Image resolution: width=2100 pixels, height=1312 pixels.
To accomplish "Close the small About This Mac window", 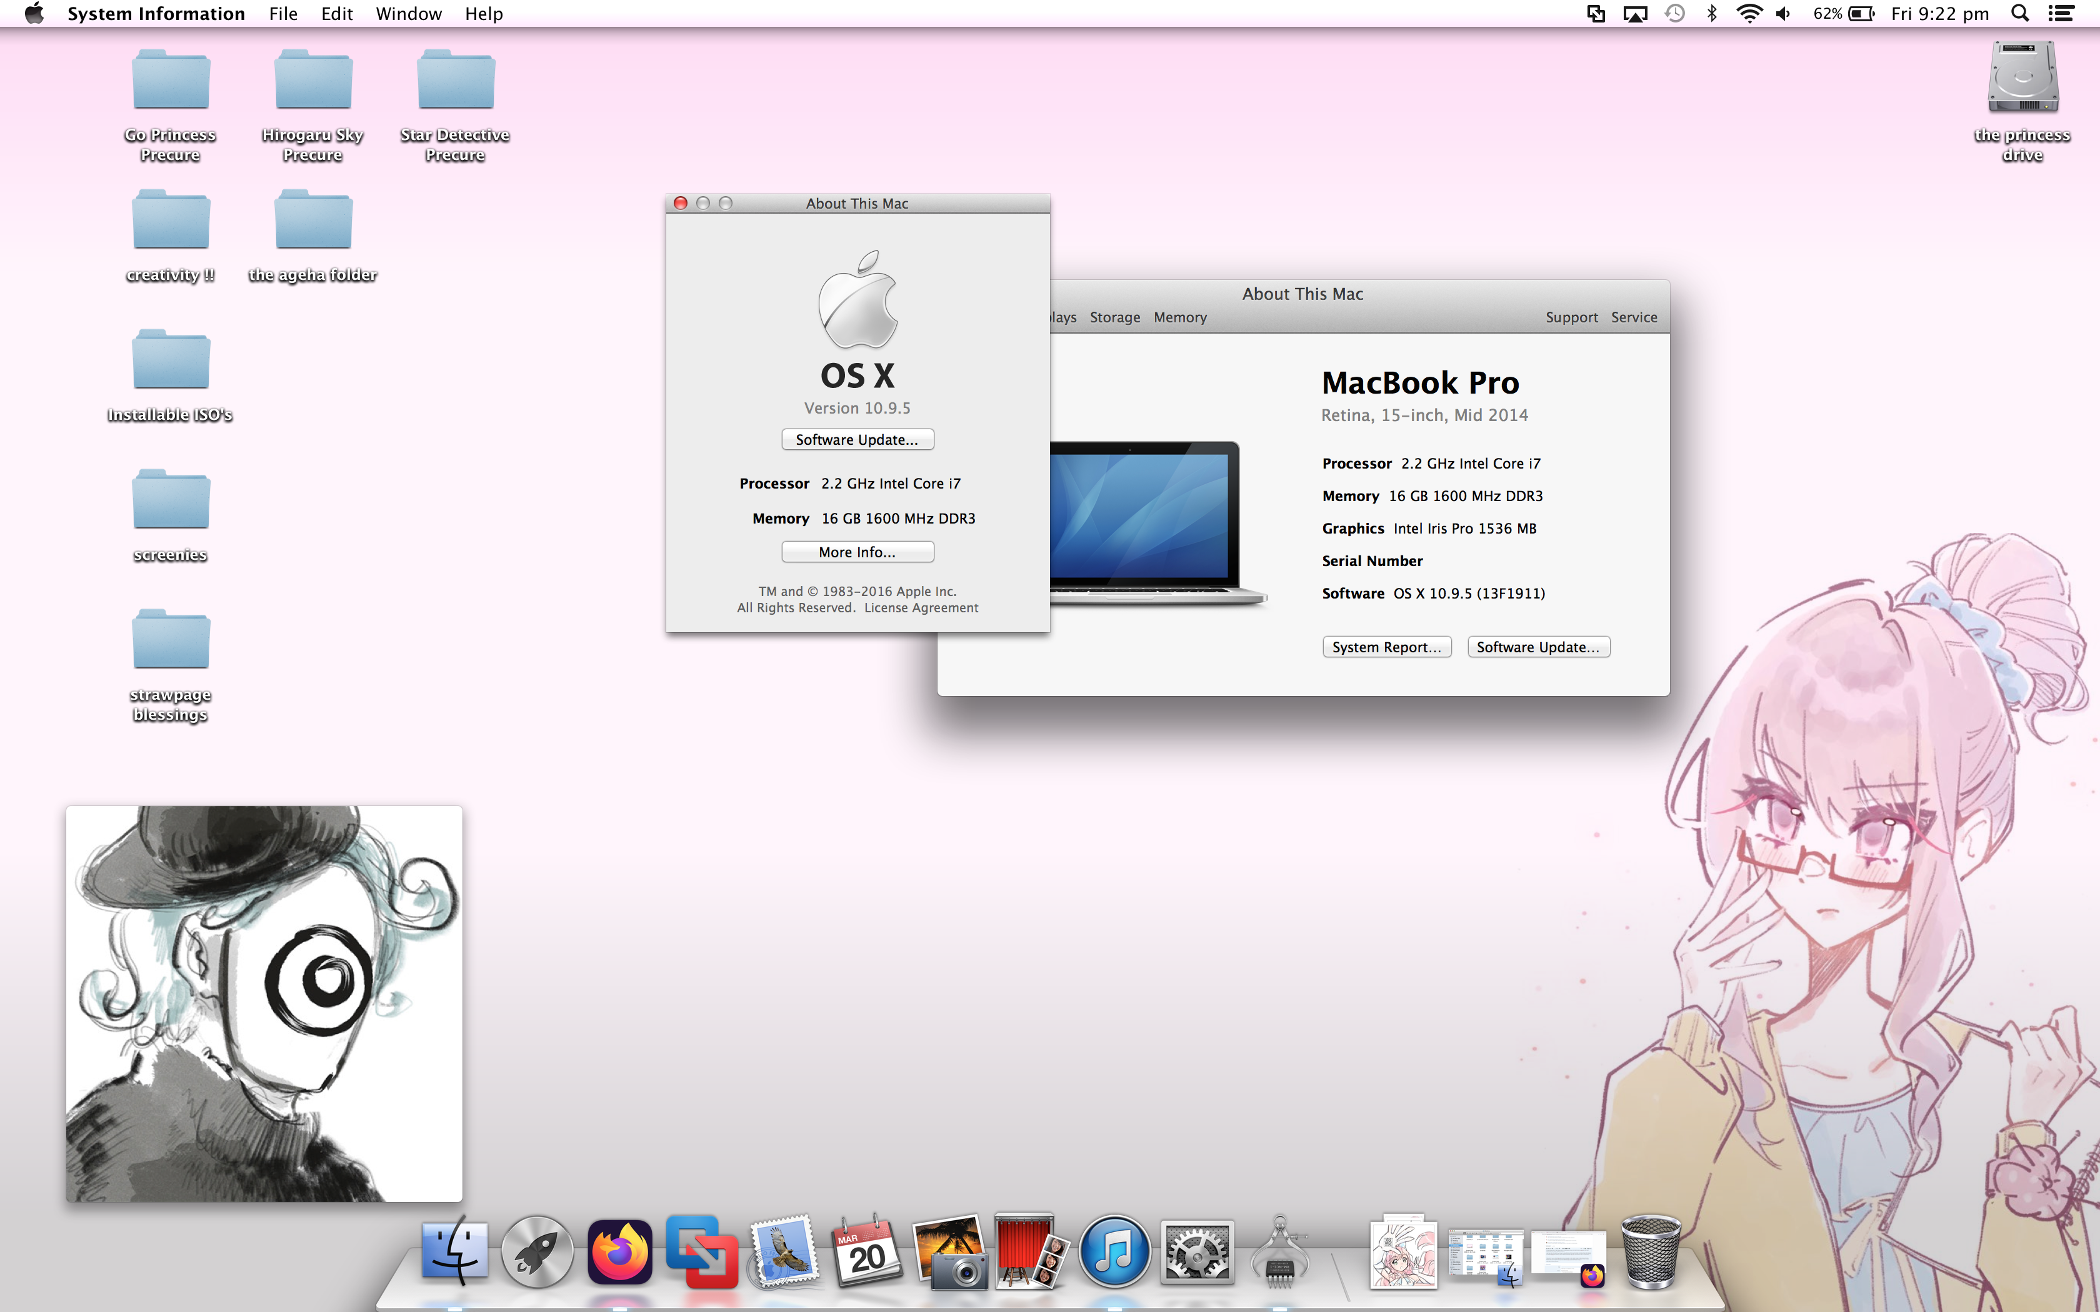I will pyautogui.click(x=681, y=203).
